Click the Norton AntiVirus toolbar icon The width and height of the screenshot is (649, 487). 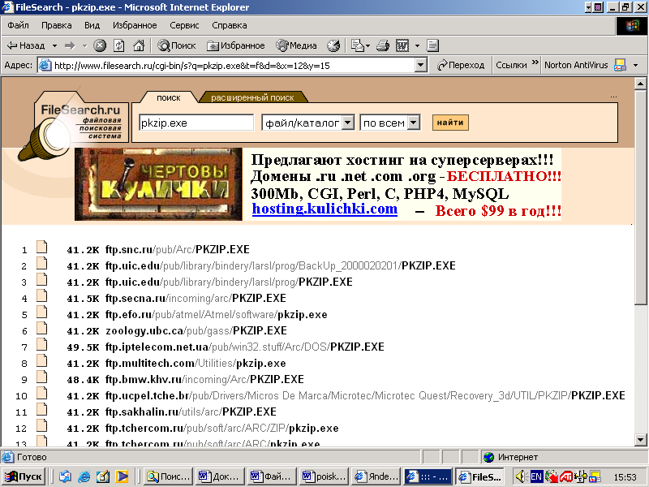point(620,65)
